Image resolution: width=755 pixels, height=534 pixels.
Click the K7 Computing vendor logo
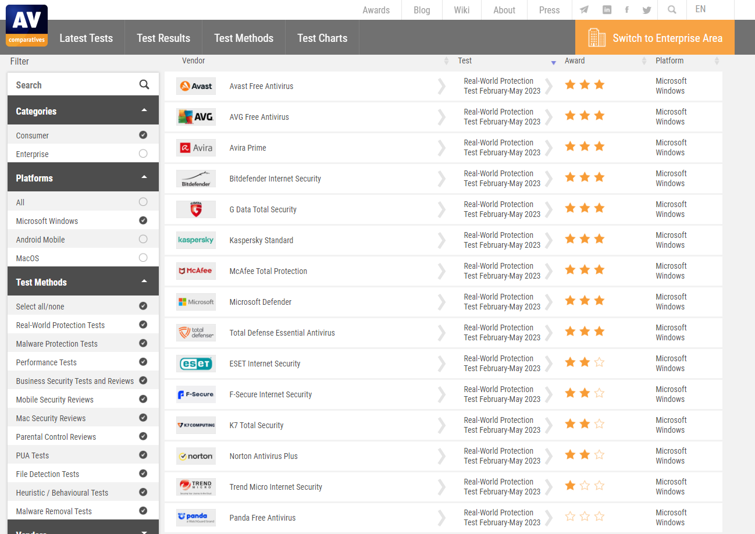[x=196, y=425]
